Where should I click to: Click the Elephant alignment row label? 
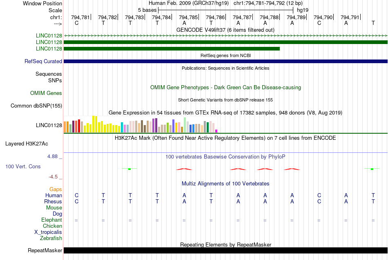pyautogui.click(x=51, y=220)
